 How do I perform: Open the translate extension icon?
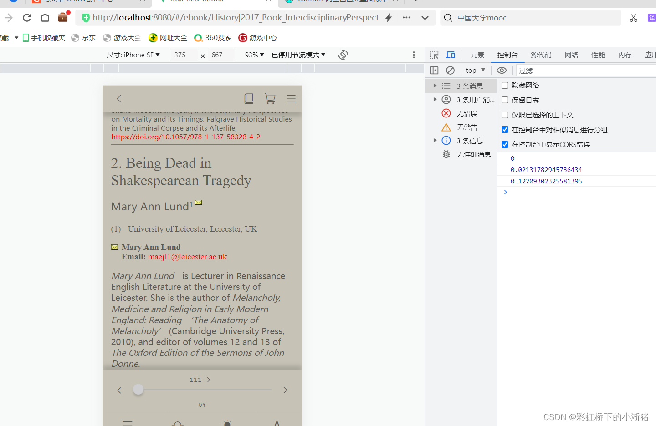coord(652,18)
